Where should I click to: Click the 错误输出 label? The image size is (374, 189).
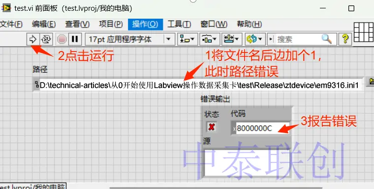click(x=216, y=99)
